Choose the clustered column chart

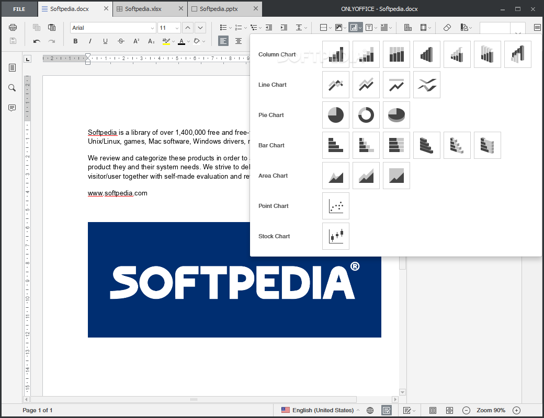(336, 54)
